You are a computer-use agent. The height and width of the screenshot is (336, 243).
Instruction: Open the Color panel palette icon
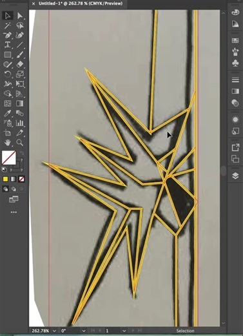(x=235, y=12)
